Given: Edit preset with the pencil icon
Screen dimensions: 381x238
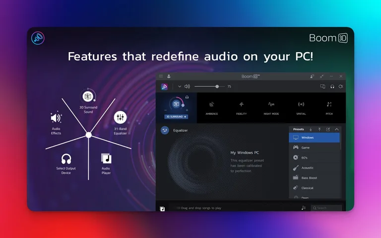Looking at the screenshot, I should (328, 129).
